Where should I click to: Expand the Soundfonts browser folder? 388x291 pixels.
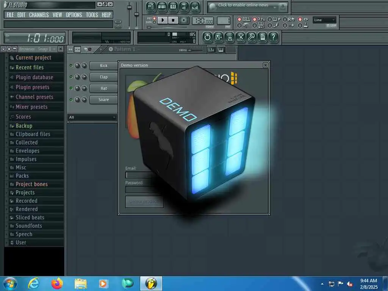point(36,226)
